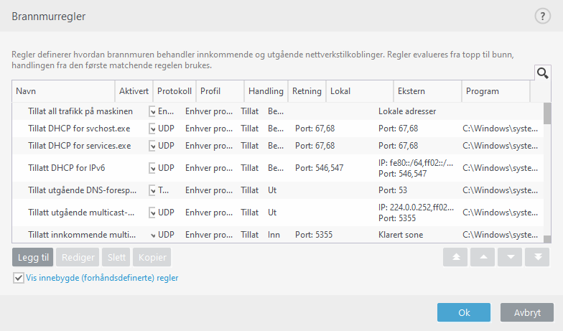Toggle Aktivert checkbox for Tillatt utgående multicast rule
The image size is (563, 331).
tap(152, 213)
